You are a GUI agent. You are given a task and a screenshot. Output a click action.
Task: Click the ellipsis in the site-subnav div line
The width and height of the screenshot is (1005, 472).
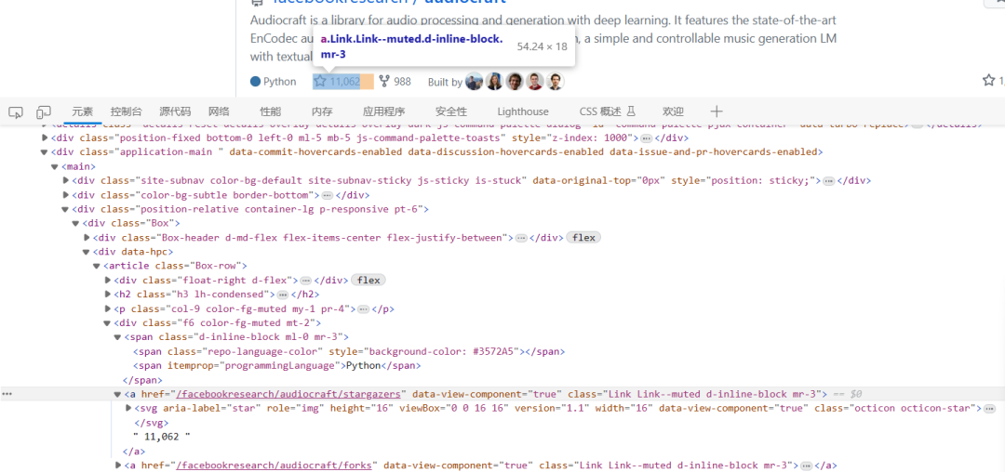829,181
